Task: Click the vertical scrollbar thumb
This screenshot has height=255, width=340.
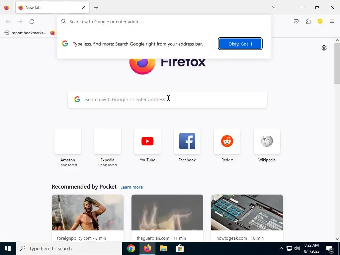Action: (x=337, y=63)
